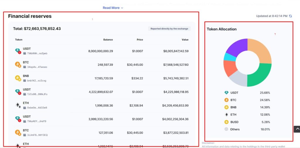Click wallet icon beside 0xbe0e...4d33e8 address
Screen dimensions: 300x148
25,108
